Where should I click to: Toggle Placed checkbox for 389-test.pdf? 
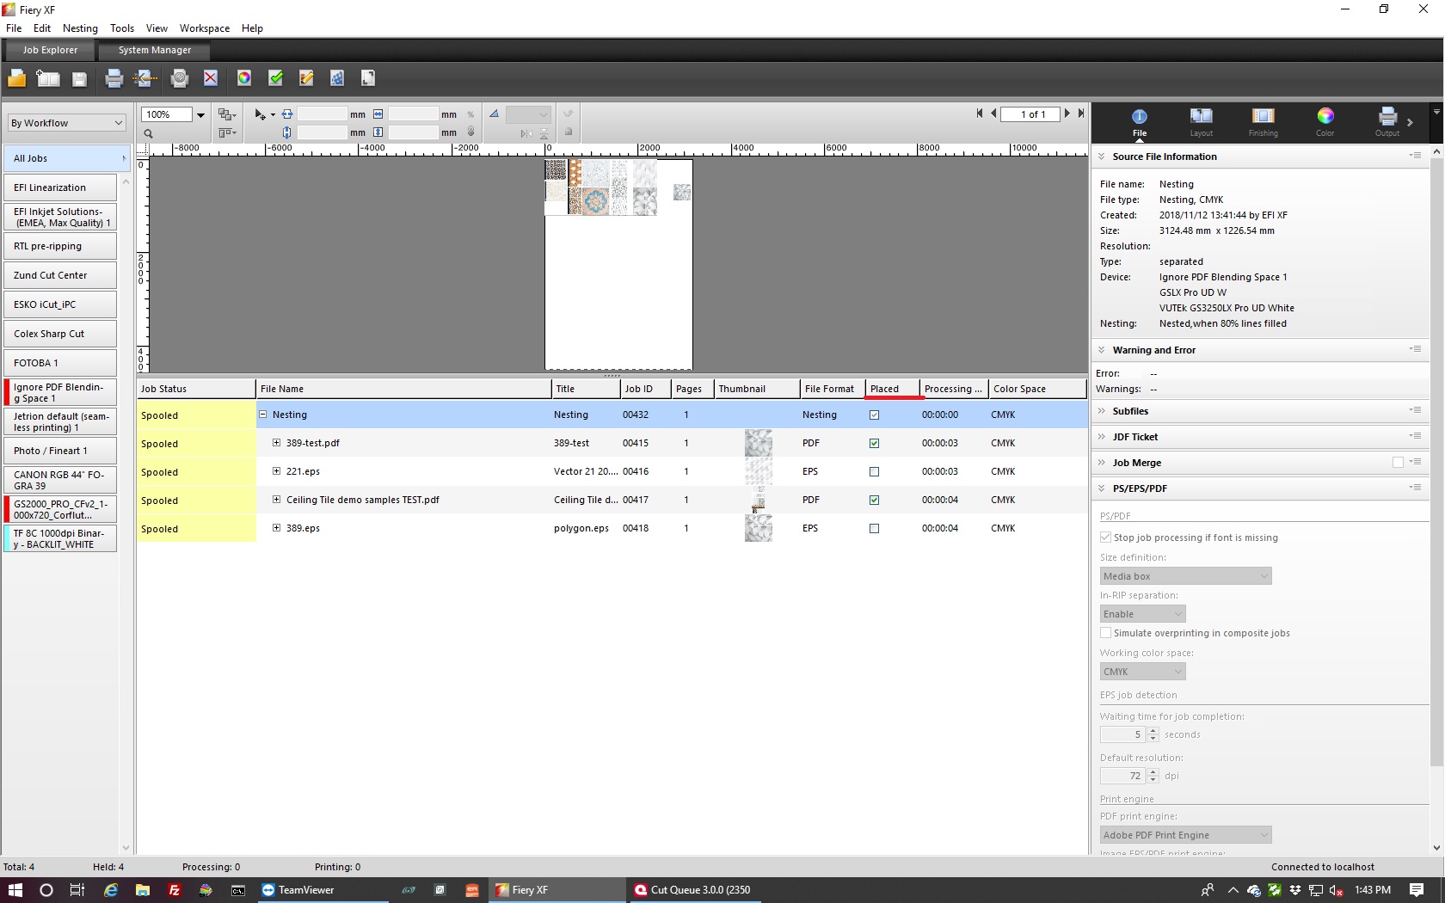[874, 444]
